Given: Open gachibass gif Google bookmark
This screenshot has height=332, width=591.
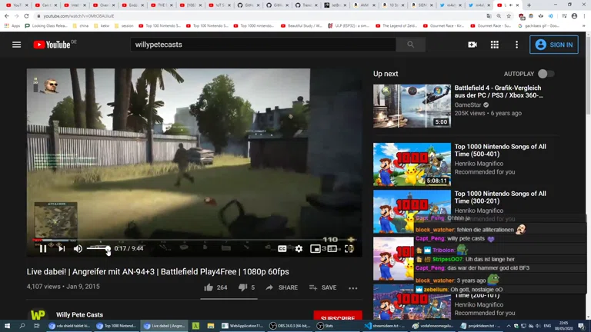Looking at the screenshot, I should (539, 26).
